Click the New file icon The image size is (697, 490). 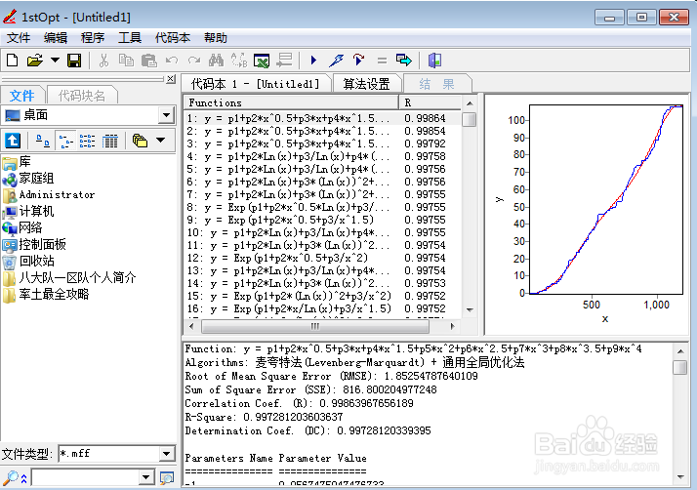tap(13, 60)
